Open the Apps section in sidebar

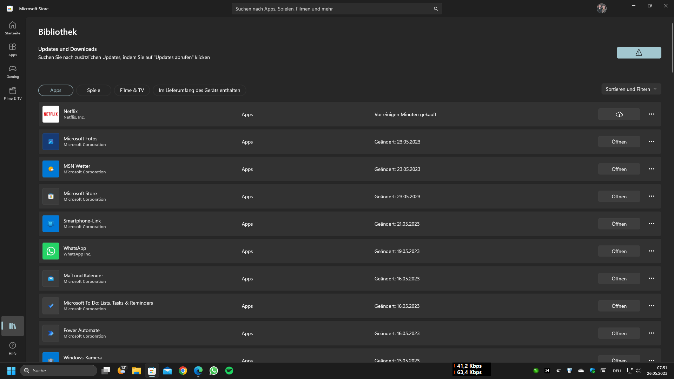click(13, 50)
